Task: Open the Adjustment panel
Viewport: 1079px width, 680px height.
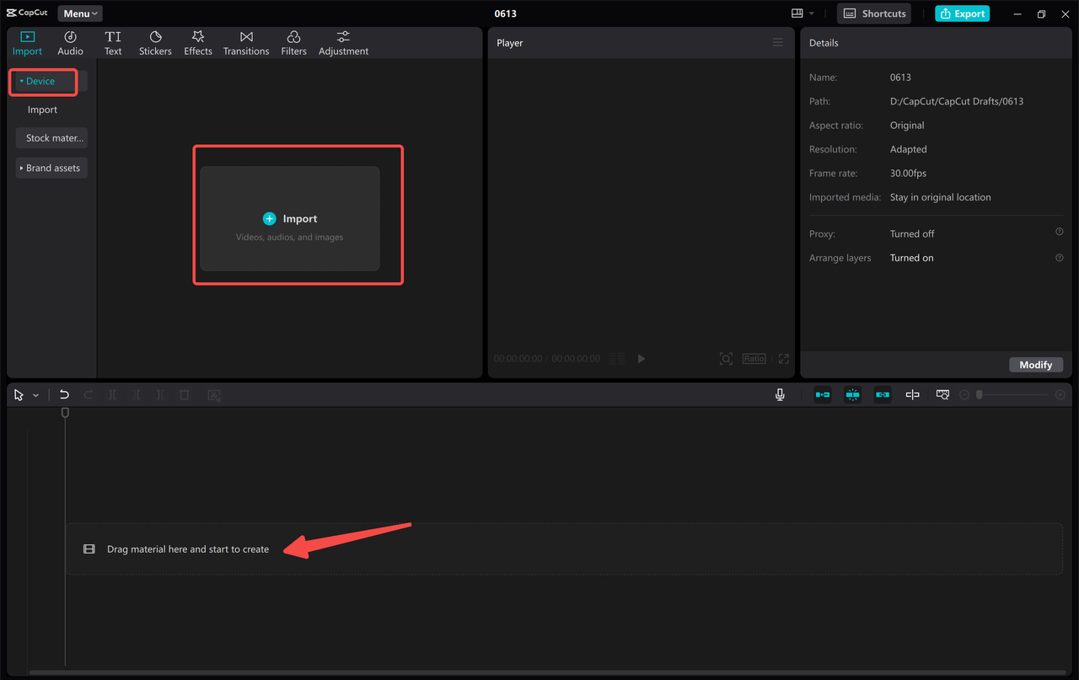Action: [343, 42]
